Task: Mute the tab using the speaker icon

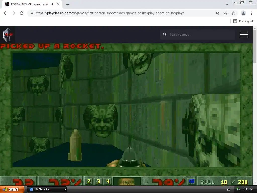Action: click(x=53, y=4)
